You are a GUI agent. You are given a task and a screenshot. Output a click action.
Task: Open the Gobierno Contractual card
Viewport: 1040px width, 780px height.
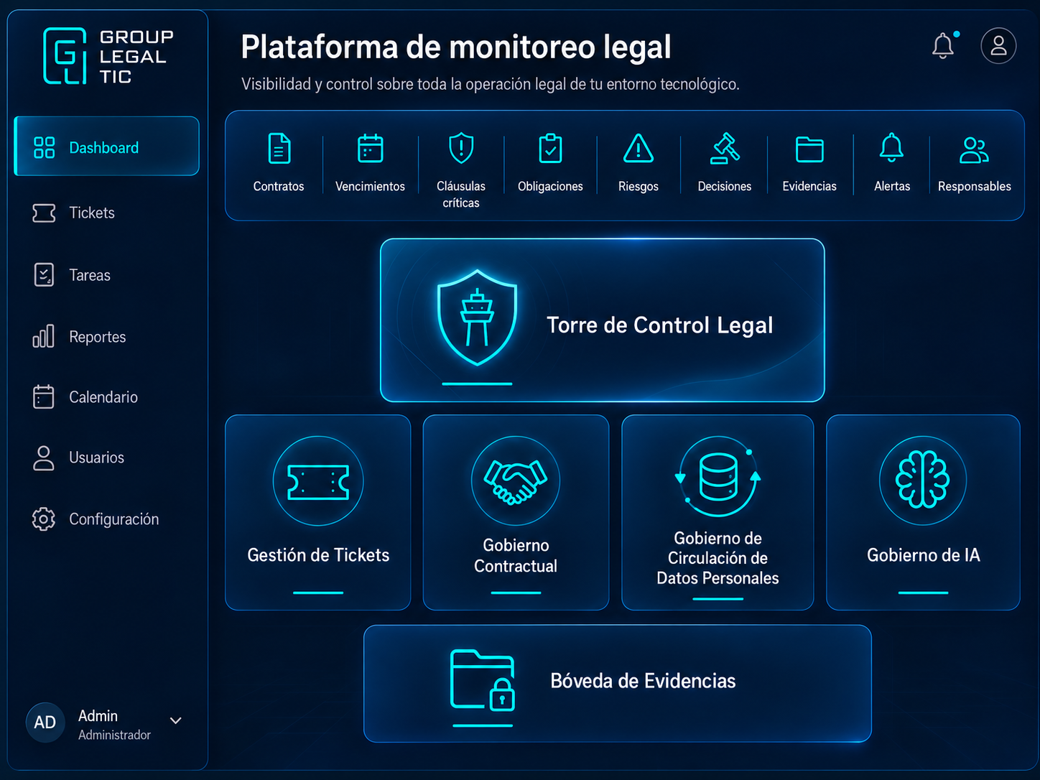click(x=516, y=513)
